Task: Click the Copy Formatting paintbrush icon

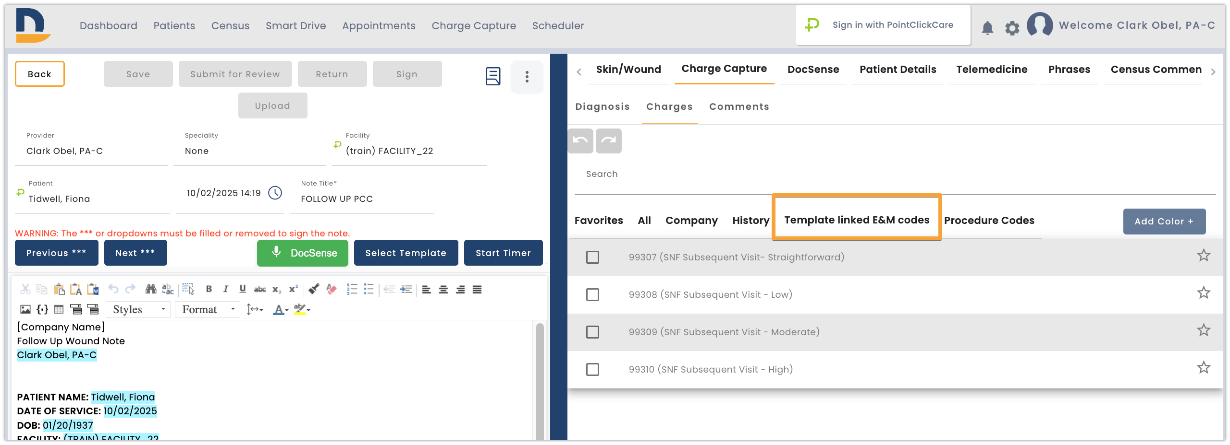Action: 314,289
